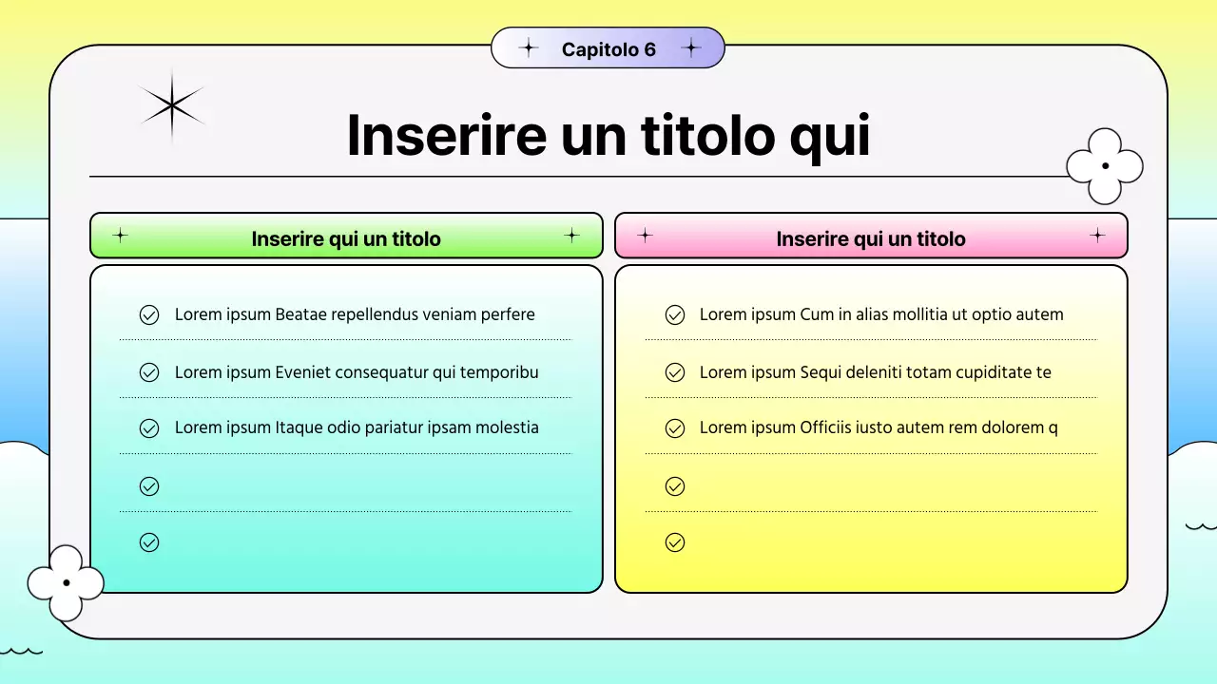
Task: Click the 'Cum in alias mollitia' text line
Action: [x=881, y=314]
